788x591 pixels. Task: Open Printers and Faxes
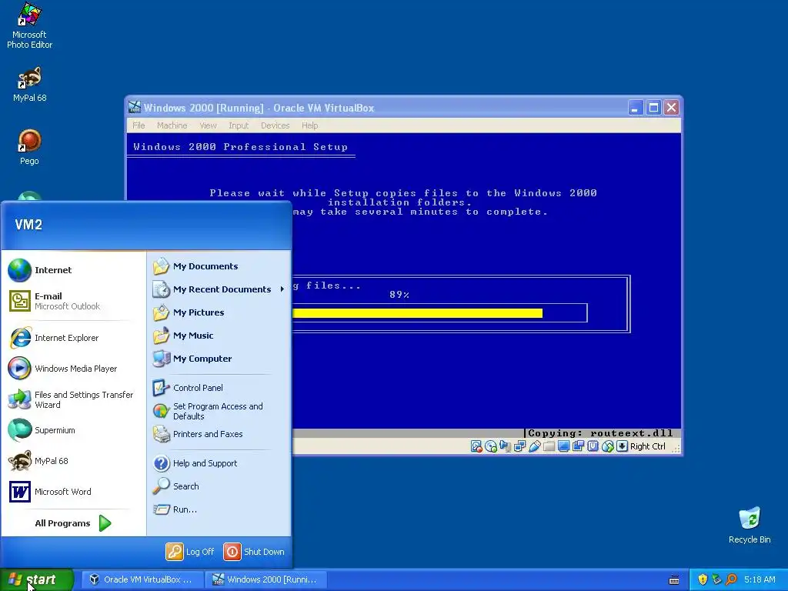tap(219, 434)
